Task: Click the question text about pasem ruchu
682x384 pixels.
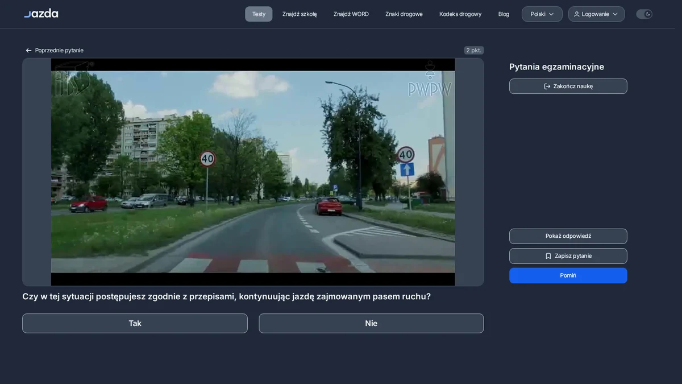Action: 227,296
